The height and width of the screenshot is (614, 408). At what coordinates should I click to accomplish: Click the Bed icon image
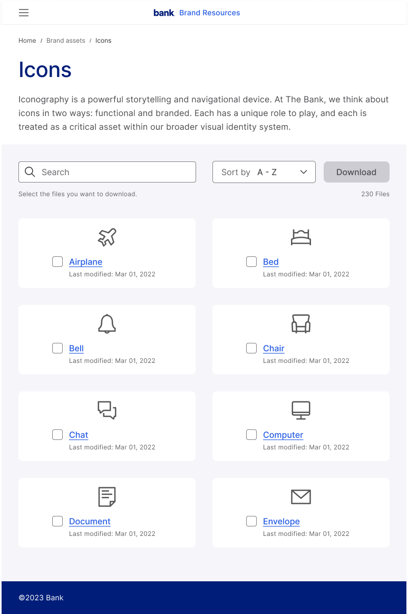[301, 237]
